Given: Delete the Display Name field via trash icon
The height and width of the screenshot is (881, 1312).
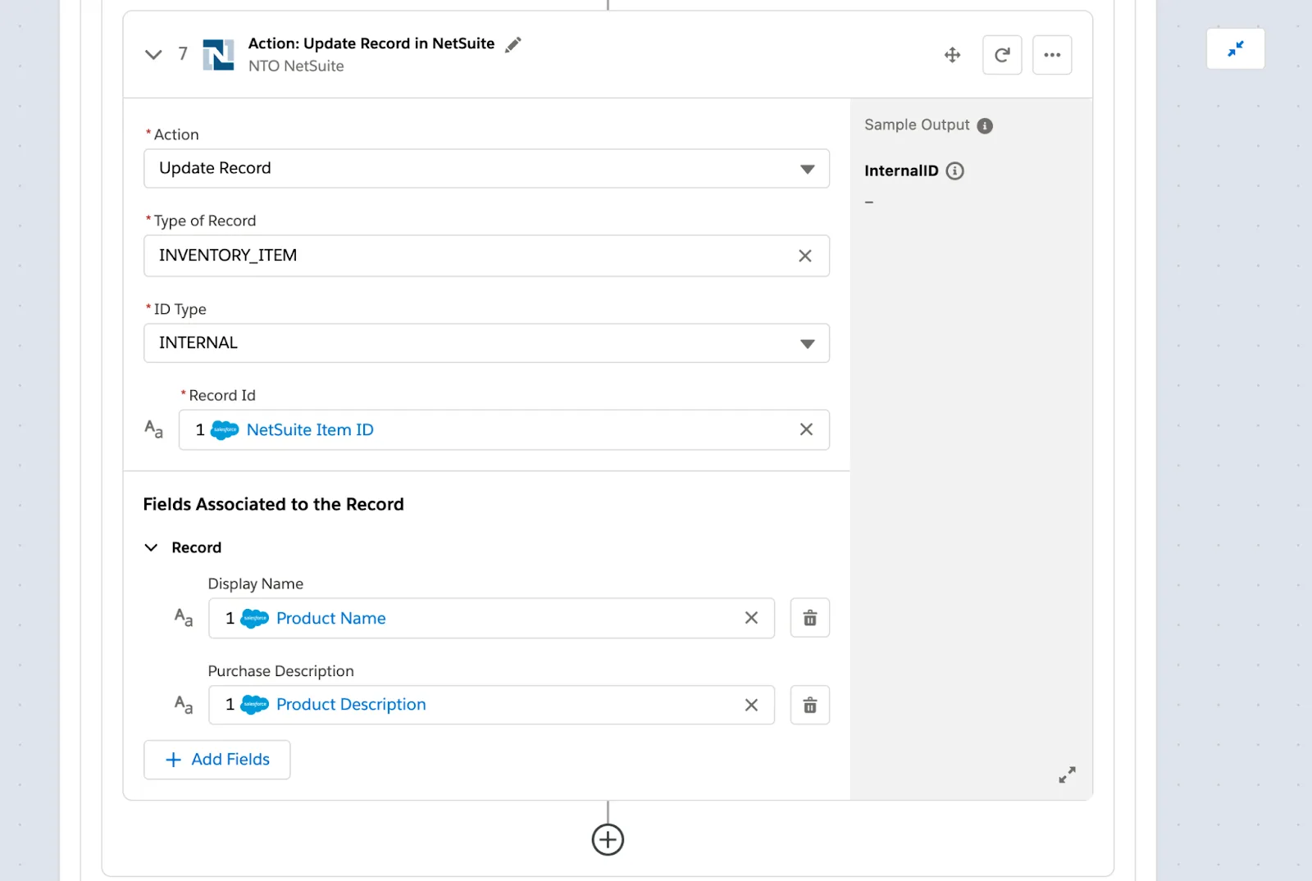Looking at the screenshot, I should [x=809, y=618].
